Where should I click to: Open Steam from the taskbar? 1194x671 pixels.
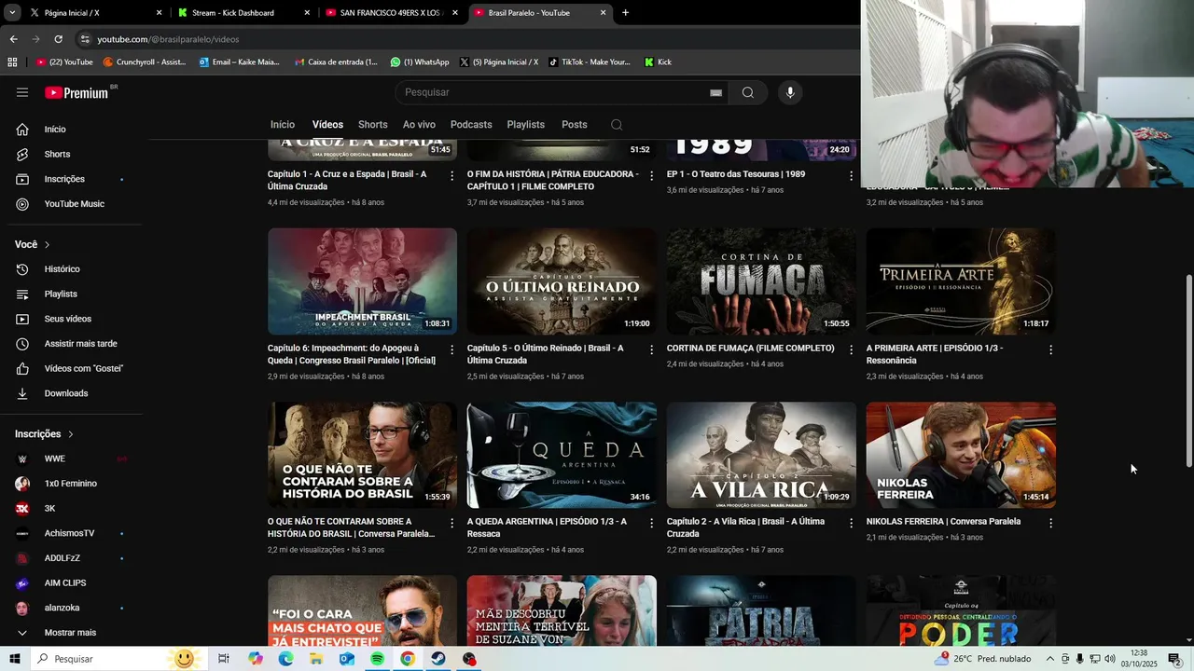(x=438, y=659)
